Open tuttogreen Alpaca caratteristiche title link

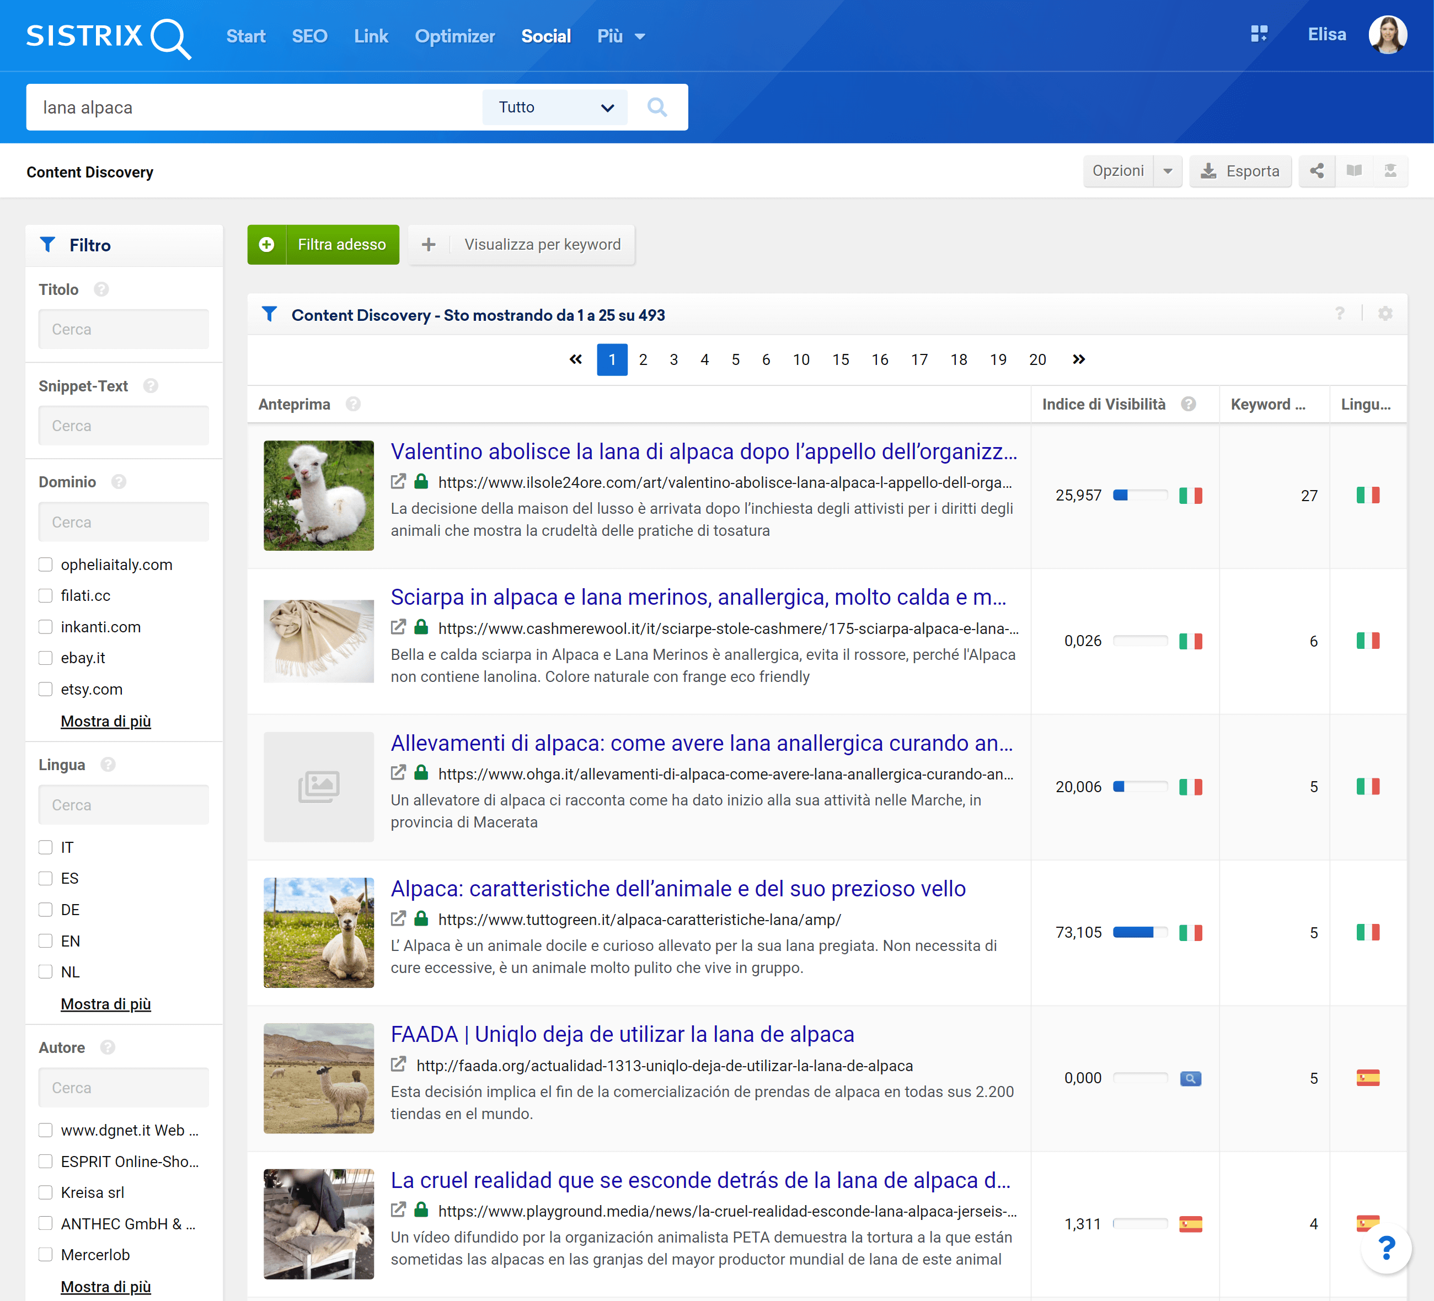(x=678, y=889)
